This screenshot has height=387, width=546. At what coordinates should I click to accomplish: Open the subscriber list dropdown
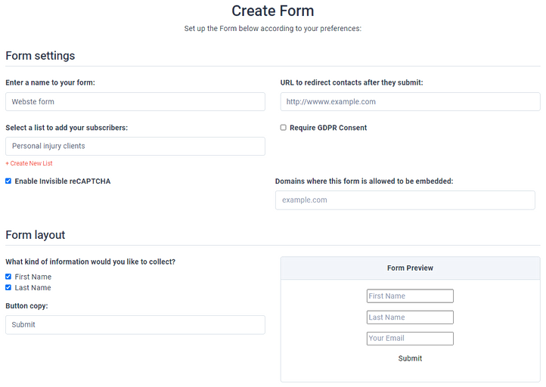[x=135, y=147]
